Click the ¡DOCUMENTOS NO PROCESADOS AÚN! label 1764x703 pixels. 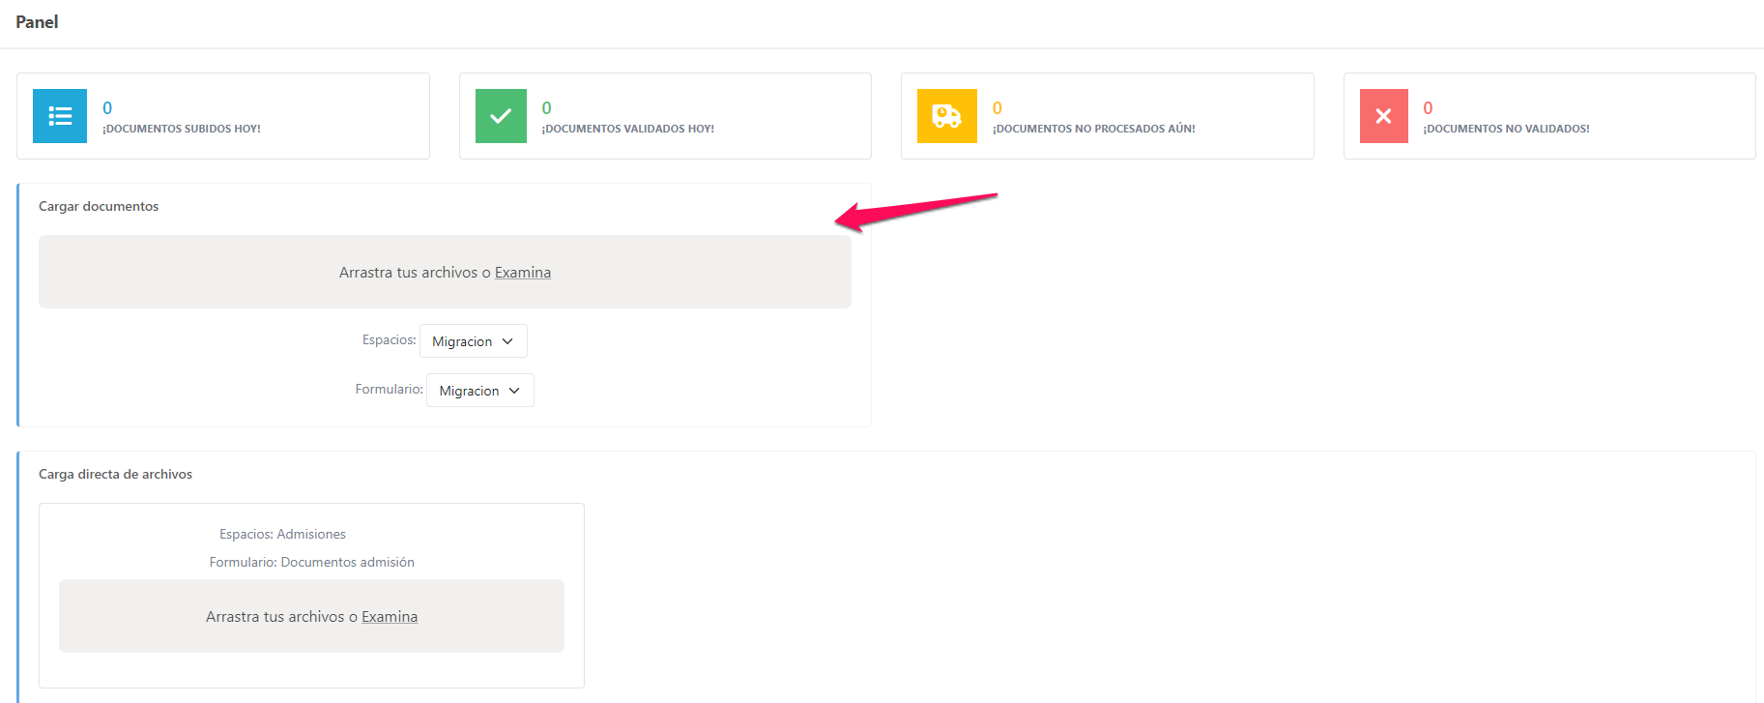click(x=1093, y=129)
